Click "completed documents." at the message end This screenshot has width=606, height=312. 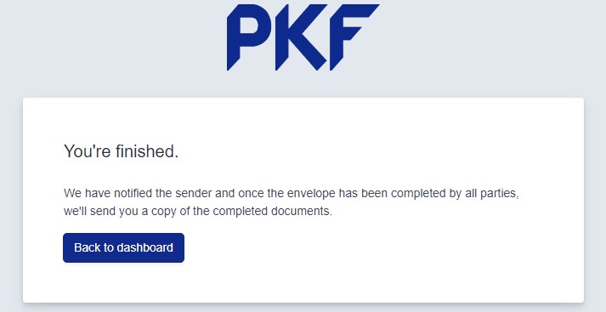click(x=273, y=212)
